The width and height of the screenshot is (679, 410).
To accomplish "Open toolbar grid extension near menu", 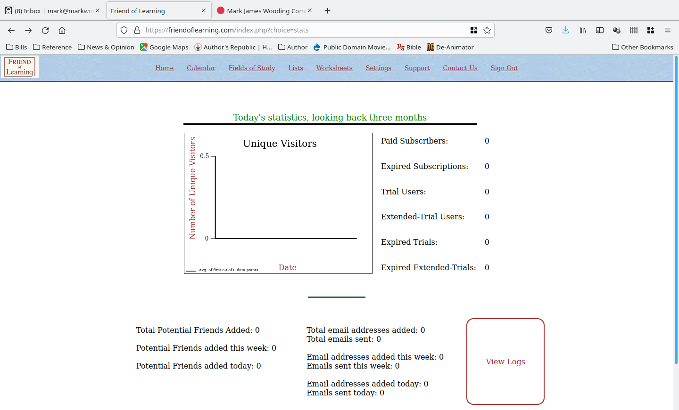I will 651,30.
